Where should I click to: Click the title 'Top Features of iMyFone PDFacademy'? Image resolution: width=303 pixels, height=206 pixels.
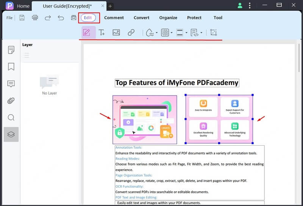[x=177, y=83]
